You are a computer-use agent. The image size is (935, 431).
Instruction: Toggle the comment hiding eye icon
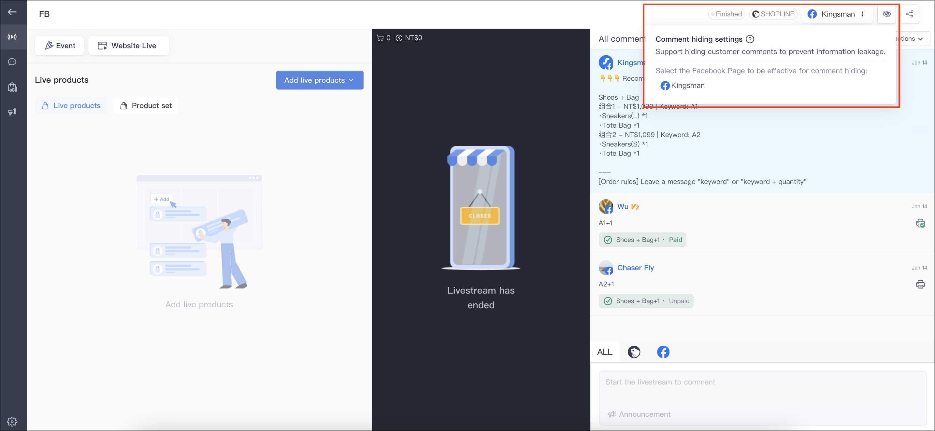pos(886,14)
